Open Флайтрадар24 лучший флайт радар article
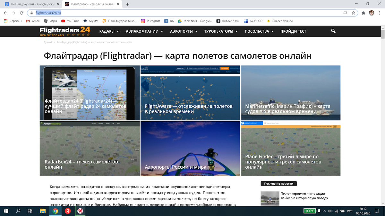The height and width of the screenshot is (216, 385). click(90, 93)
